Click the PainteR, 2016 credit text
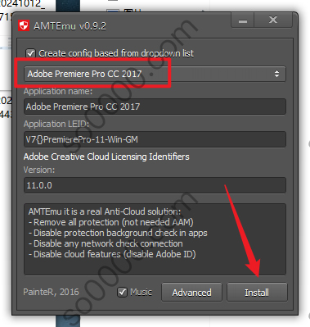The image size is (310, 327). click(x=51, y=292)
